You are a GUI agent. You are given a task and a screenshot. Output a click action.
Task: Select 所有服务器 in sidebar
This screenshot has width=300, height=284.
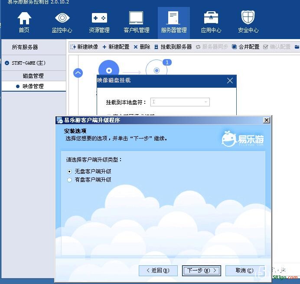[x=25, y=47]
